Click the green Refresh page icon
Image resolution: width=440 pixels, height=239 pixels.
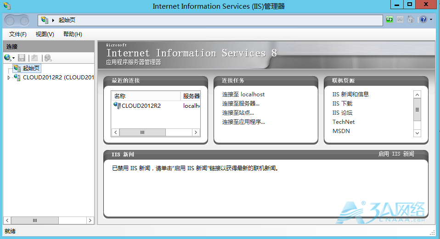click(389, 19)
